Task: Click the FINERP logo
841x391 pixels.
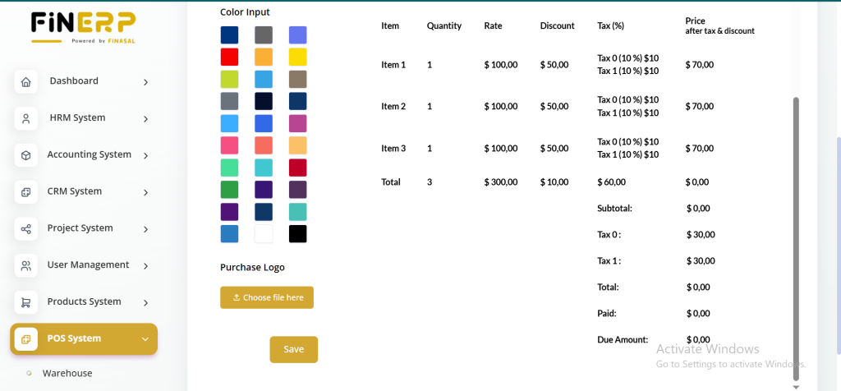Action: (83, 26)
